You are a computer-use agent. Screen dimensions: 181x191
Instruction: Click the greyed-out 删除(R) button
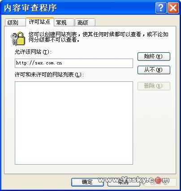tap(154, 86)
